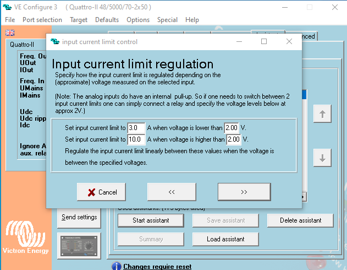This screenshot has width=347, height=270.
Task: Click the Phoenix Multi Control panel thumbnail
Action: pos(79,246)
